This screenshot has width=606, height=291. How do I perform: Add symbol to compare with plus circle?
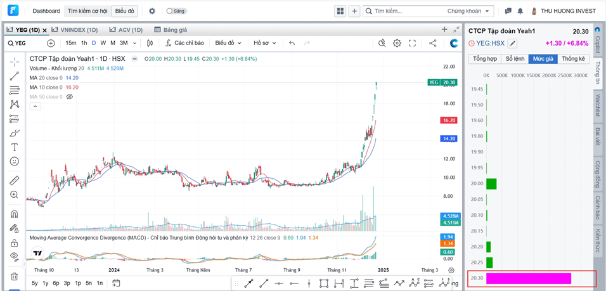click(51, 43)
